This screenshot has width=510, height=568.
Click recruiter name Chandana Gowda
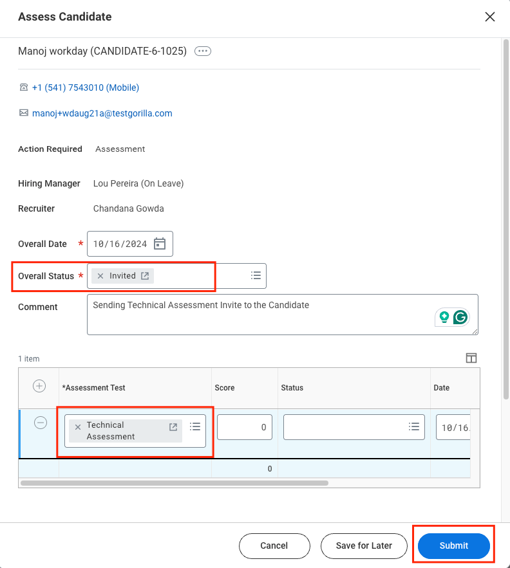tap(128, 208)
